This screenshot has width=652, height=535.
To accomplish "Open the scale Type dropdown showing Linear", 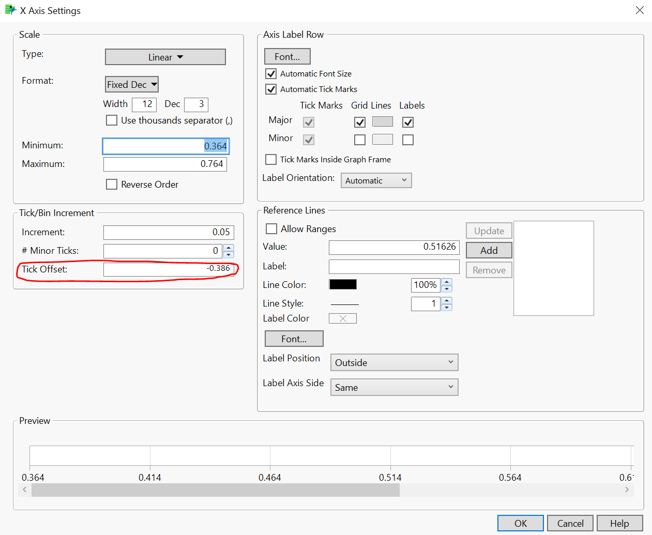I will [x=165, y=57].
